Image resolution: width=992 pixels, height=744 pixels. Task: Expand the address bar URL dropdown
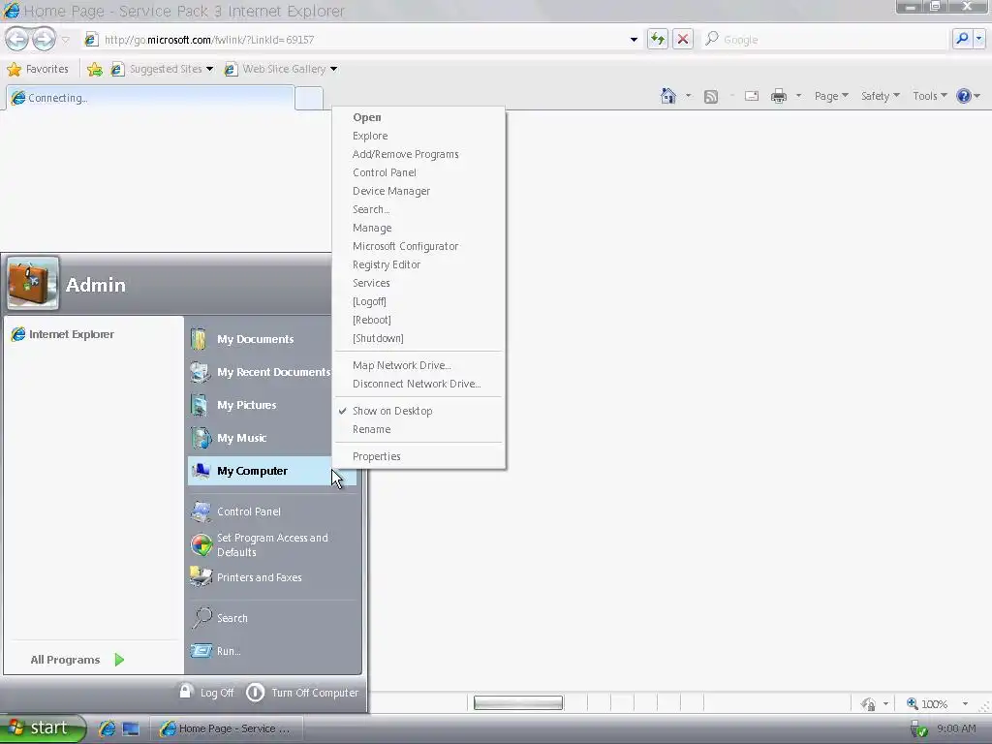point(634,39)
